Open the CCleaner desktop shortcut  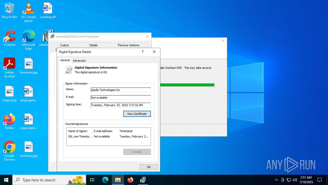9,39
